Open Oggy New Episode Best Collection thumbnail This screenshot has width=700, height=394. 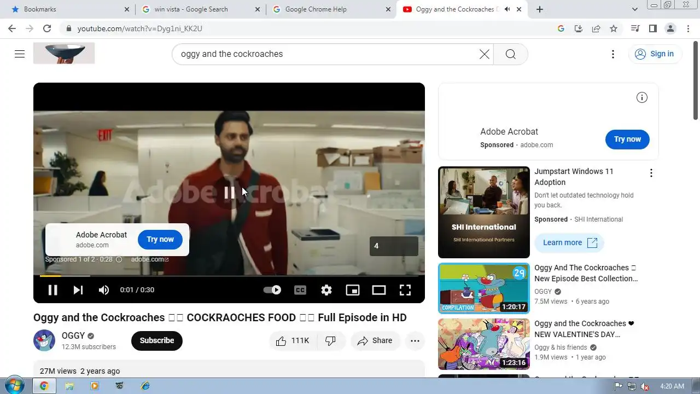[x=484, y=288]
